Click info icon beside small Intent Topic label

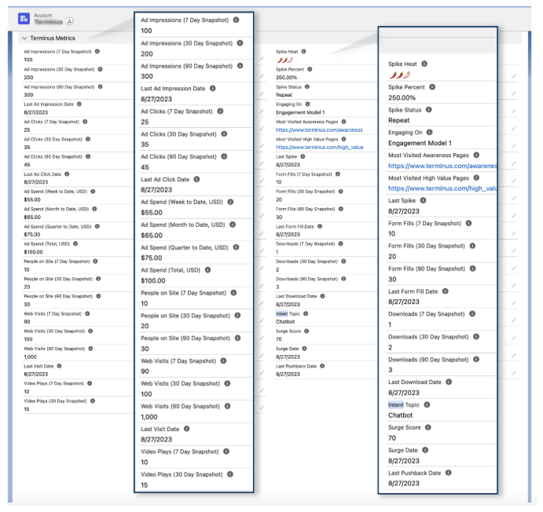point(306,313)
